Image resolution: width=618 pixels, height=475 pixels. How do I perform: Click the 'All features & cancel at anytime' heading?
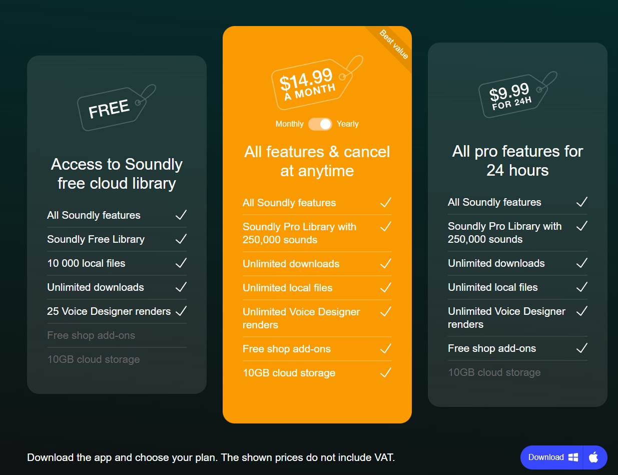coord(317,161)
